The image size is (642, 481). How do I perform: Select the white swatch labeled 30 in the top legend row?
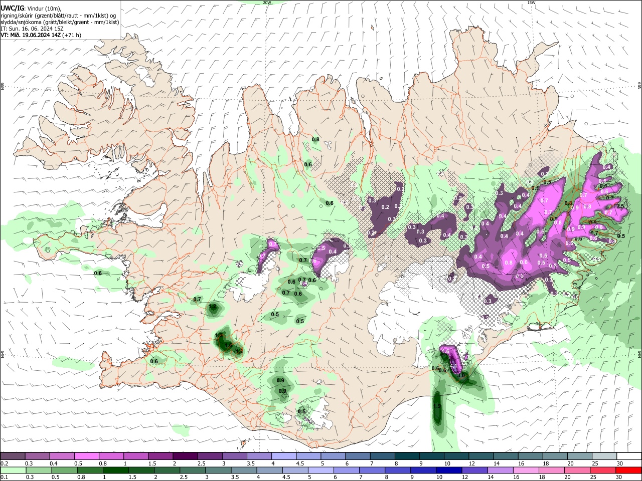point(629,456)
